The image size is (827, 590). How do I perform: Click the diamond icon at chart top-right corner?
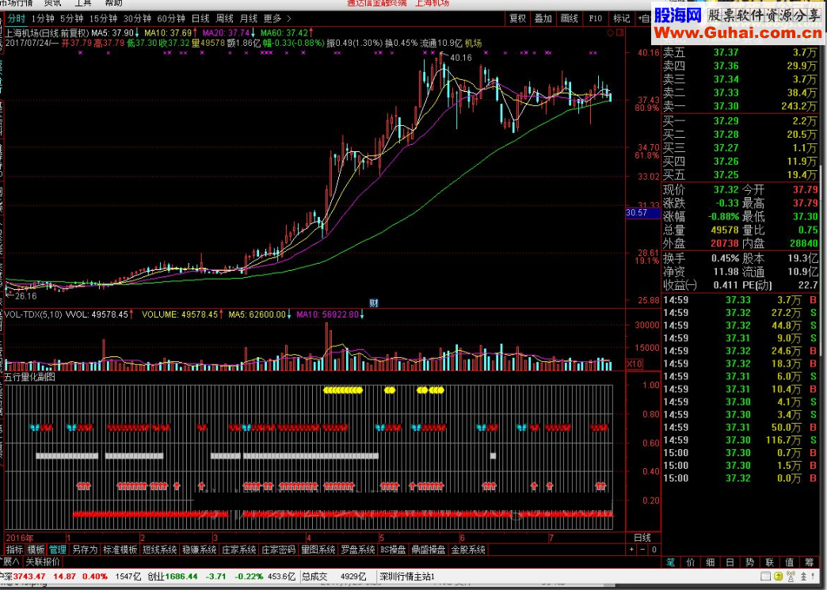coord(611,32)
